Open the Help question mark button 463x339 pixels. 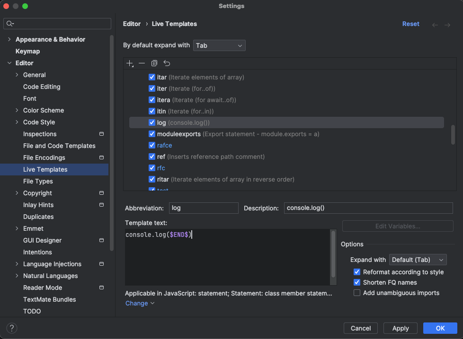point(12,328)
